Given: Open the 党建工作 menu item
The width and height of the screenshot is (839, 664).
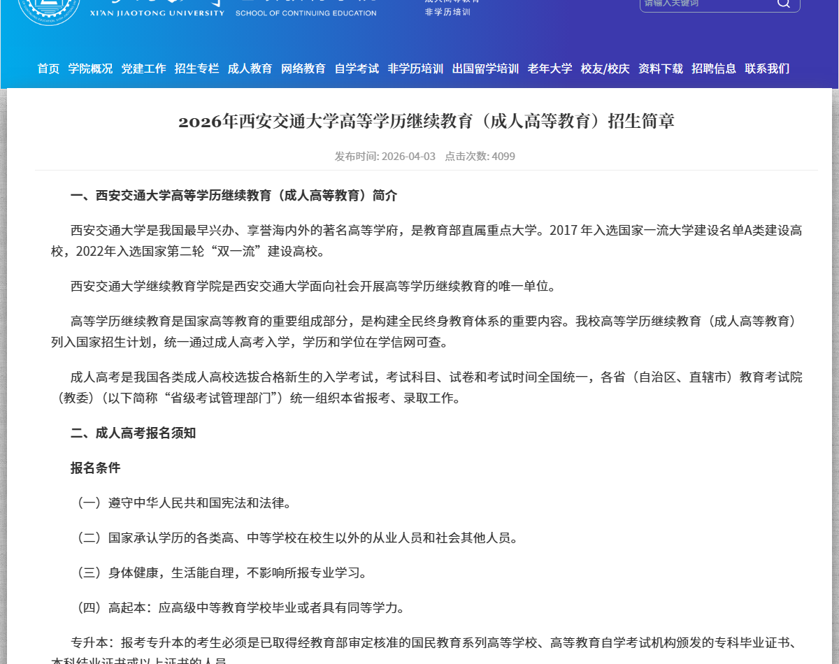Looking at the screenshot, I should coord(143,68).
